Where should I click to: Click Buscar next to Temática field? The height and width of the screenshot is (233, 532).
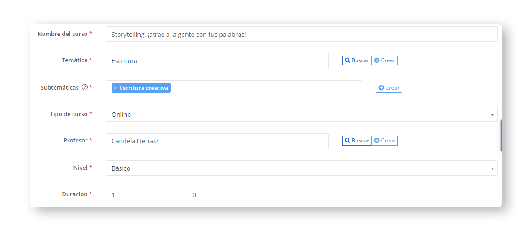click(x=357, y=60)
